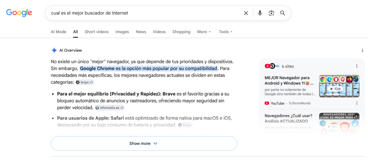Click the TuTecnoMundo channel name
Image resolution: width=368 pixels, height=164 pixels.
point(300,103)
